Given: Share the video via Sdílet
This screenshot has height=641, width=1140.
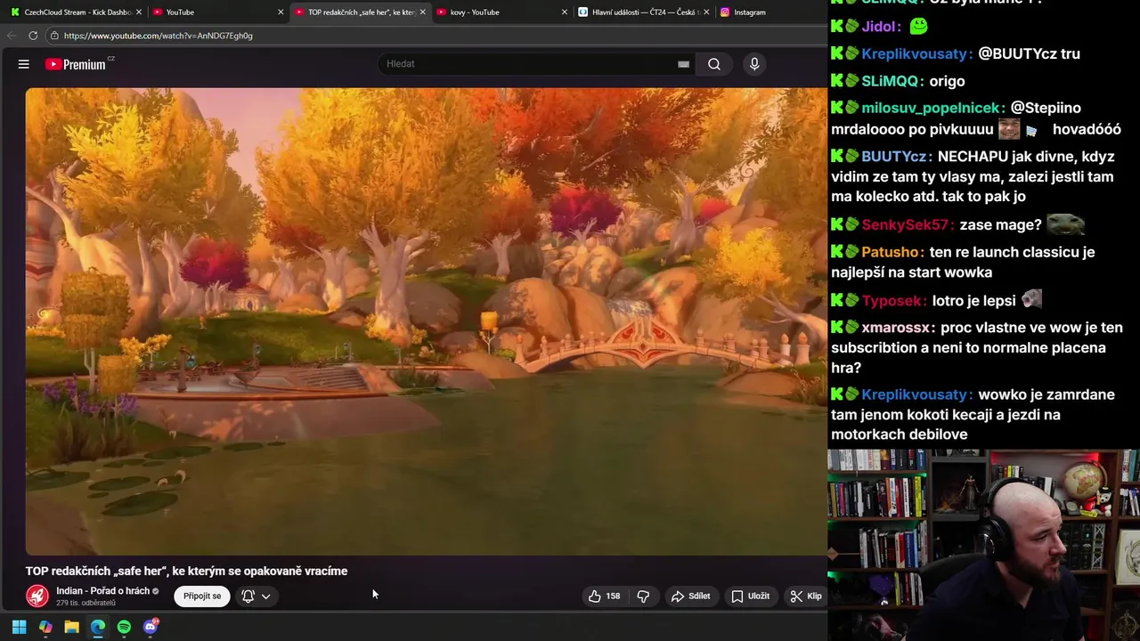Looking at the screenshot, I should 690,596.
